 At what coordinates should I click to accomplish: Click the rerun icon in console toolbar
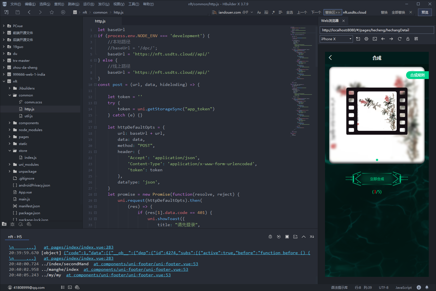279,237
